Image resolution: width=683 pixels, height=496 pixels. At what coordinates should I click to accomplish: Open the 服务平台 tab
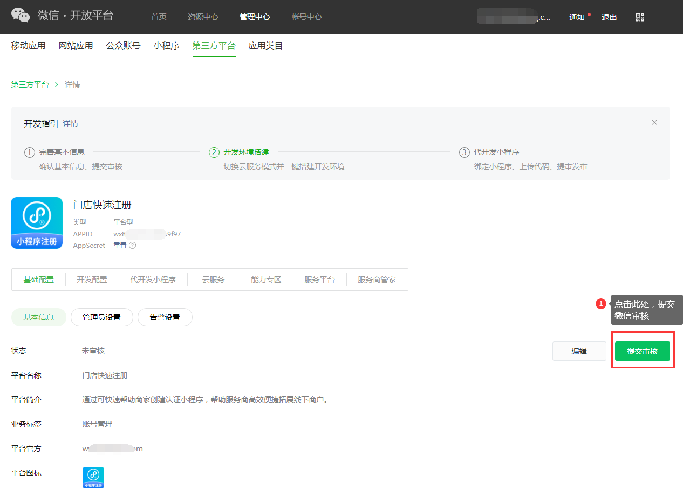point(319,280)
